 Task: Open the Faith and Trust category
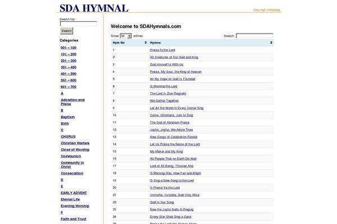point(74,219)
